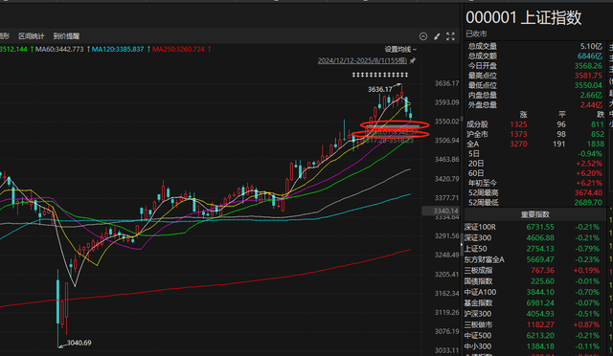Click the 3636.17 high price marker
The image size is (613, 356).
379,90
